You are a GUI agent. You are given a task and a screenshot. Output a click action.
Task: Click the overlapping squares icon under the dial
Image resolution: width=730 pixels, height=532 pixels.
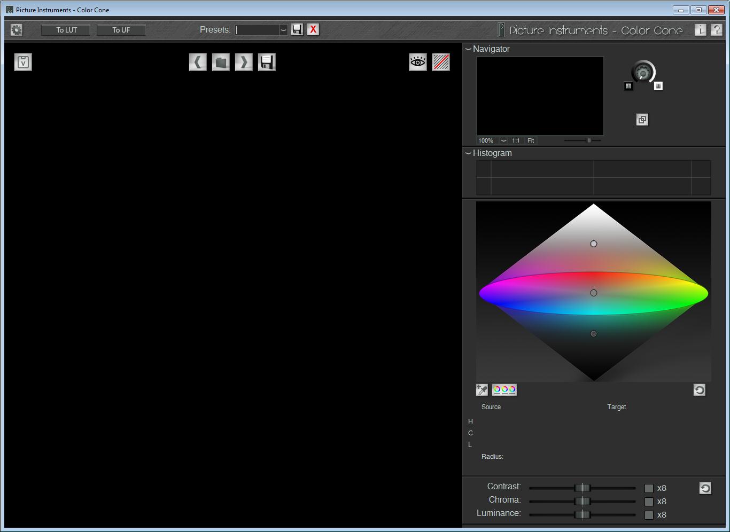[x=642, y=120]
